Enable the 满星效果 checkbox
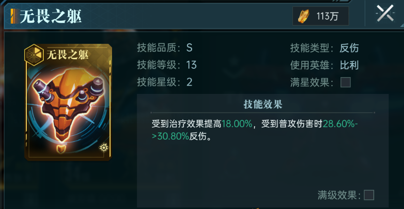The image size is (404, 209). pos(345,82)
